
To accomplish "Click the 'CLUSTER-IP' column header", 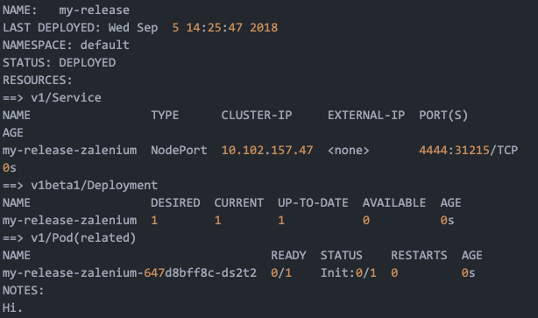I will point(257,116).
